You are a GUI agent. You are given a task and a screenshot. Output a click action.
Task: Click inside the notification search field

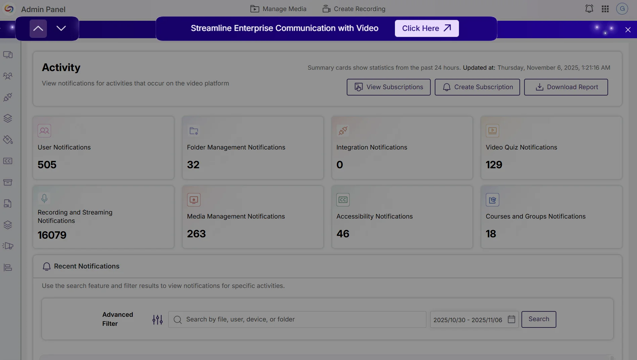pos(297,319)
